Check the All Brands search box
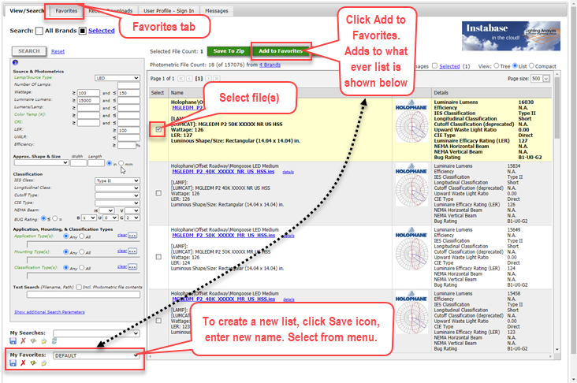The width and height of the screenshot is (577, 383). tap(39, 31)
